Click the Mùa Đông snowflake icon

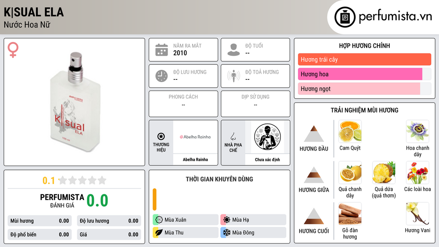(226, 232)
